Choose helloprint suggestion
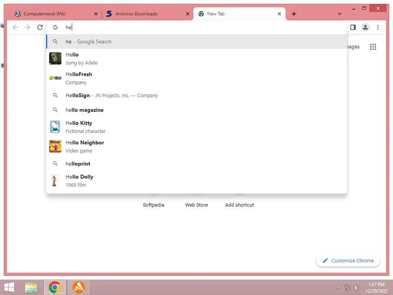 click(x=197, y=164)
